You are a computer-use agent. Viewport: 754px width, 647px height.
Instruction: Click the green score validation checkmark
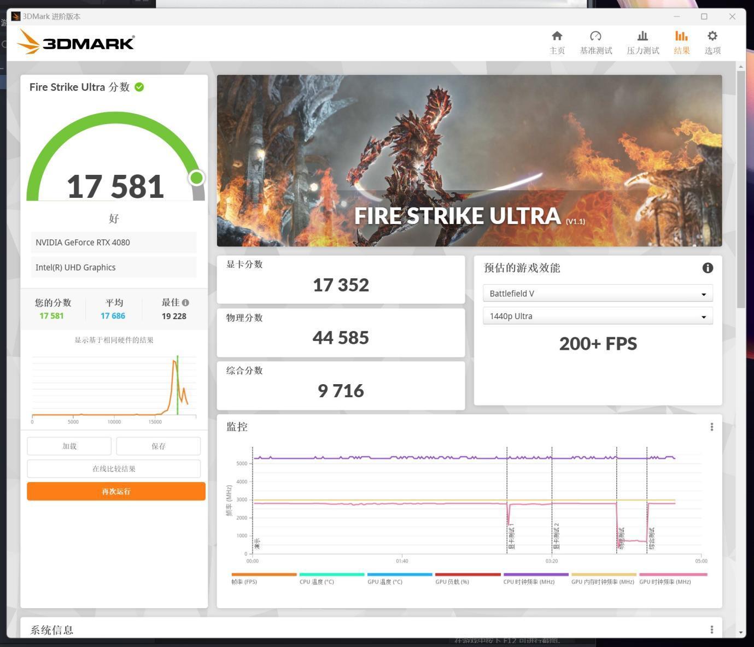point(139,87)
